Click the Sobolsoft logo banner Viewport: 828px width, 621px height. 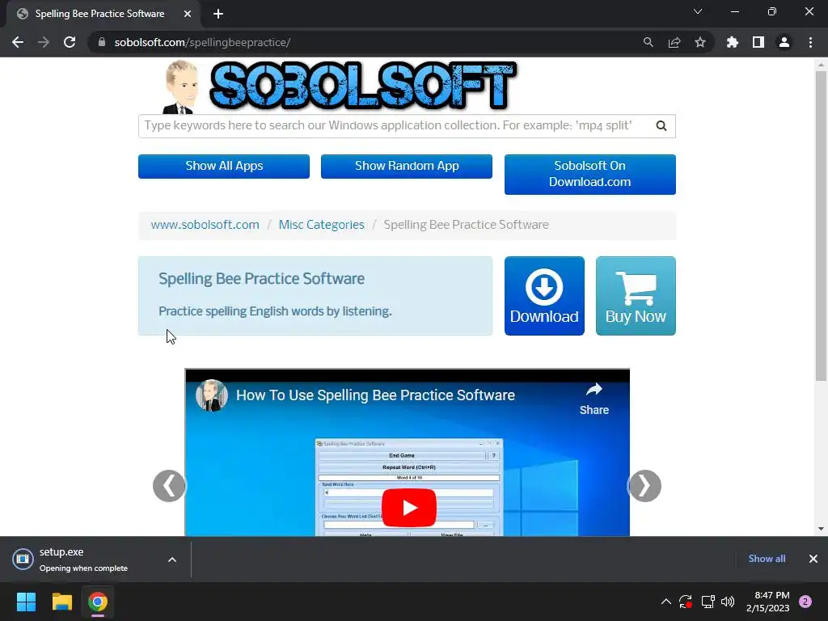click(338, 86)
